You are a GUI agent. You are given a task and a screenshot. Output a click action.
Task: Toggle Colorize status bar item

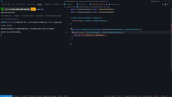pos(156,96)
